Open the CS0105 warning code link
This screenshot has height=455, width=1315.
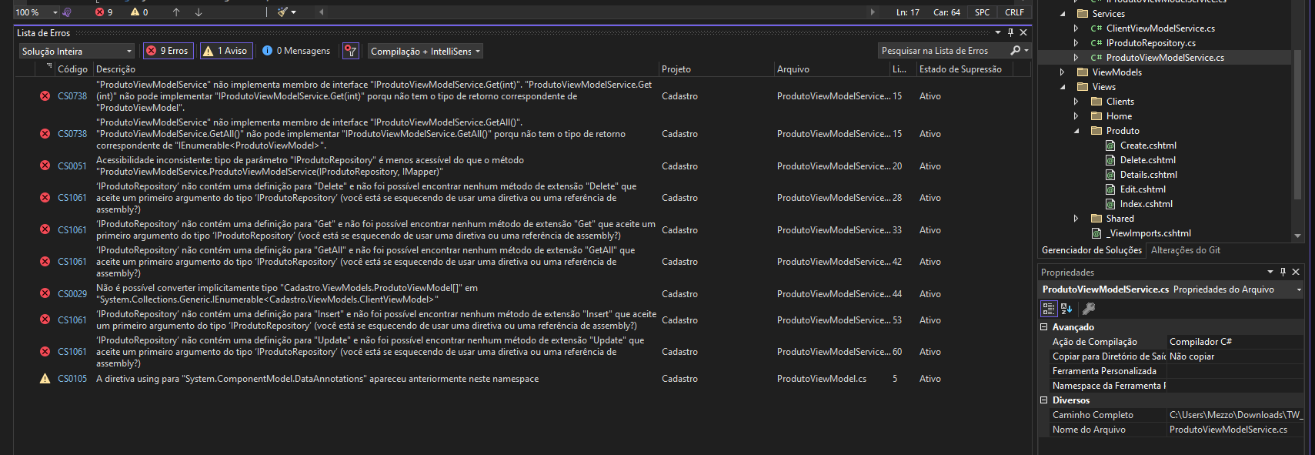(72, 379)
